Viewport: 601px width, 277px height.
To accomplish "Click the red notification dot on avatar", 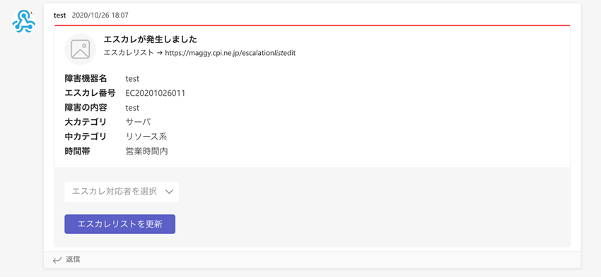I will coord(31,13).
